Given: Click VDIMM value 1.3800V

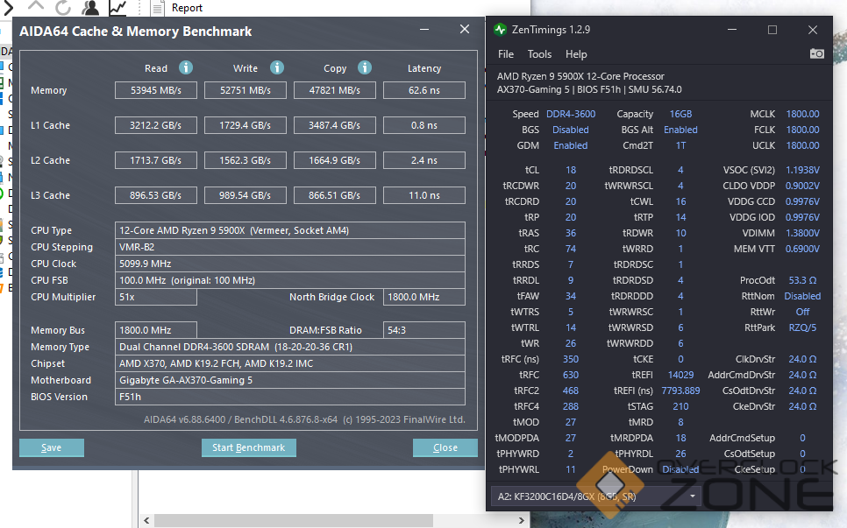Looking at the screenshot, I should point(802,233).
